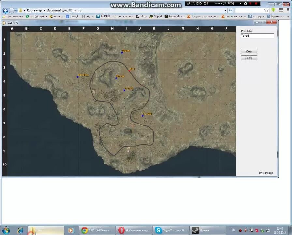Open recent pages history dropdown arrow
Viewport: 292px width, 235px height.
click(x=16, y=11)
